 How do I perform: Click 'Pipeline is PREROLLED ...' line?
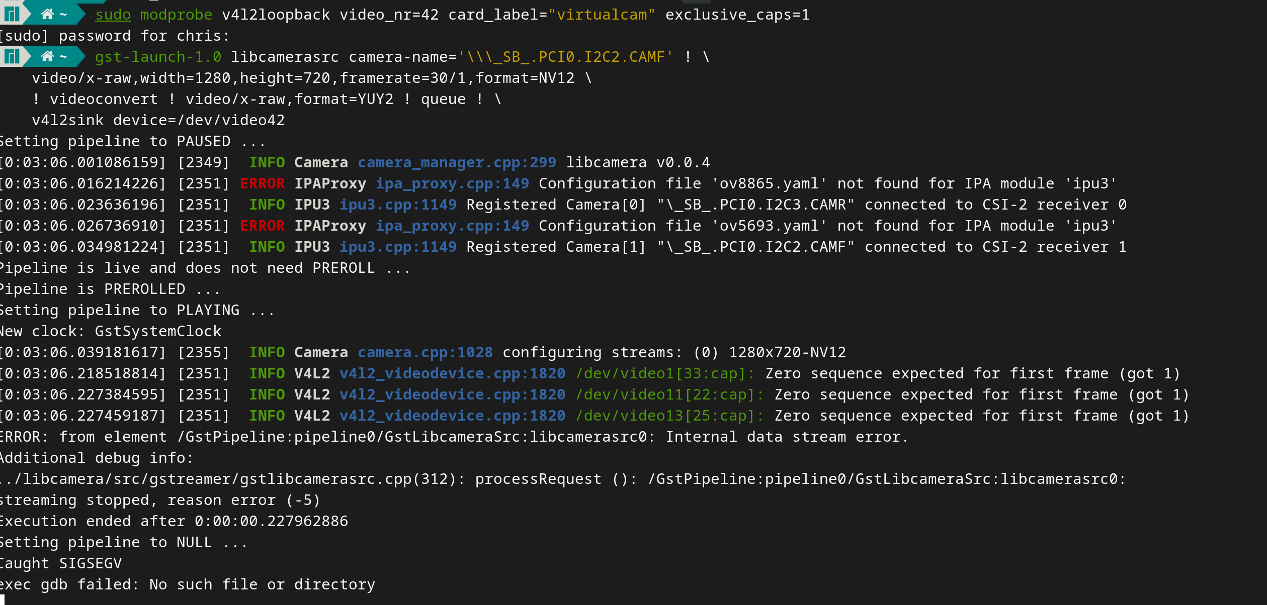pyautogui.click(x=110, y=289)
